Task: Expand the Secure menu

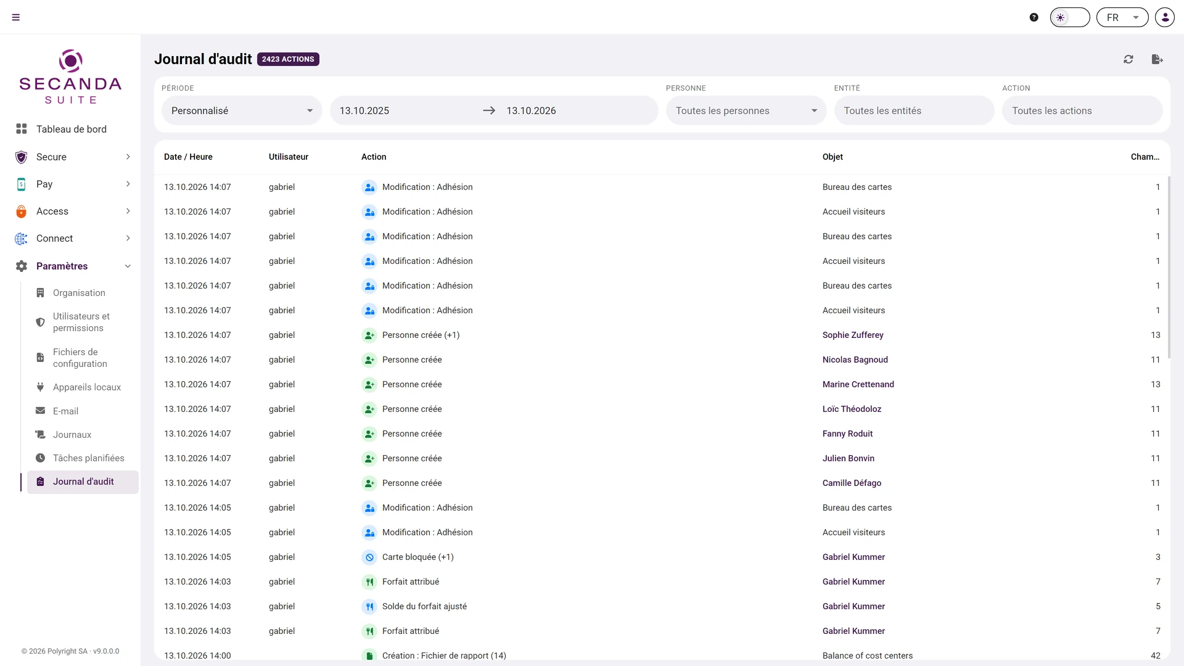Action: tap(74, 157)
